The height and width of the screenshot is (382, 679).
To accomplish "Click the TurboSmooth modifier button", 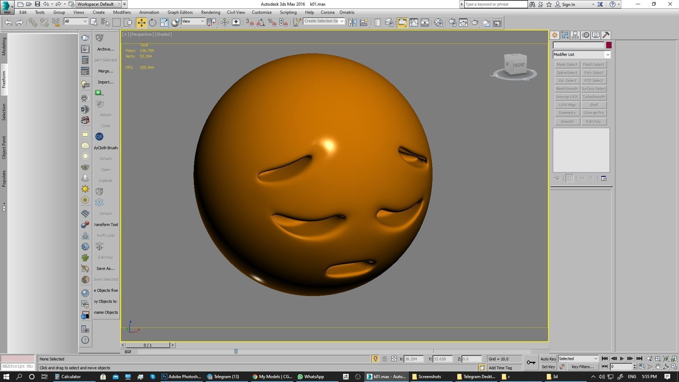I will click(593, 97).
